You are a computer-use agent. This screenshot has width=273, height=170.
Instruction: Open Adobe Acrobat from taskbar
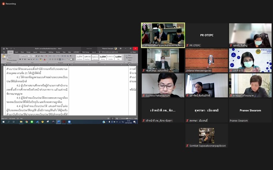point(64,122)
